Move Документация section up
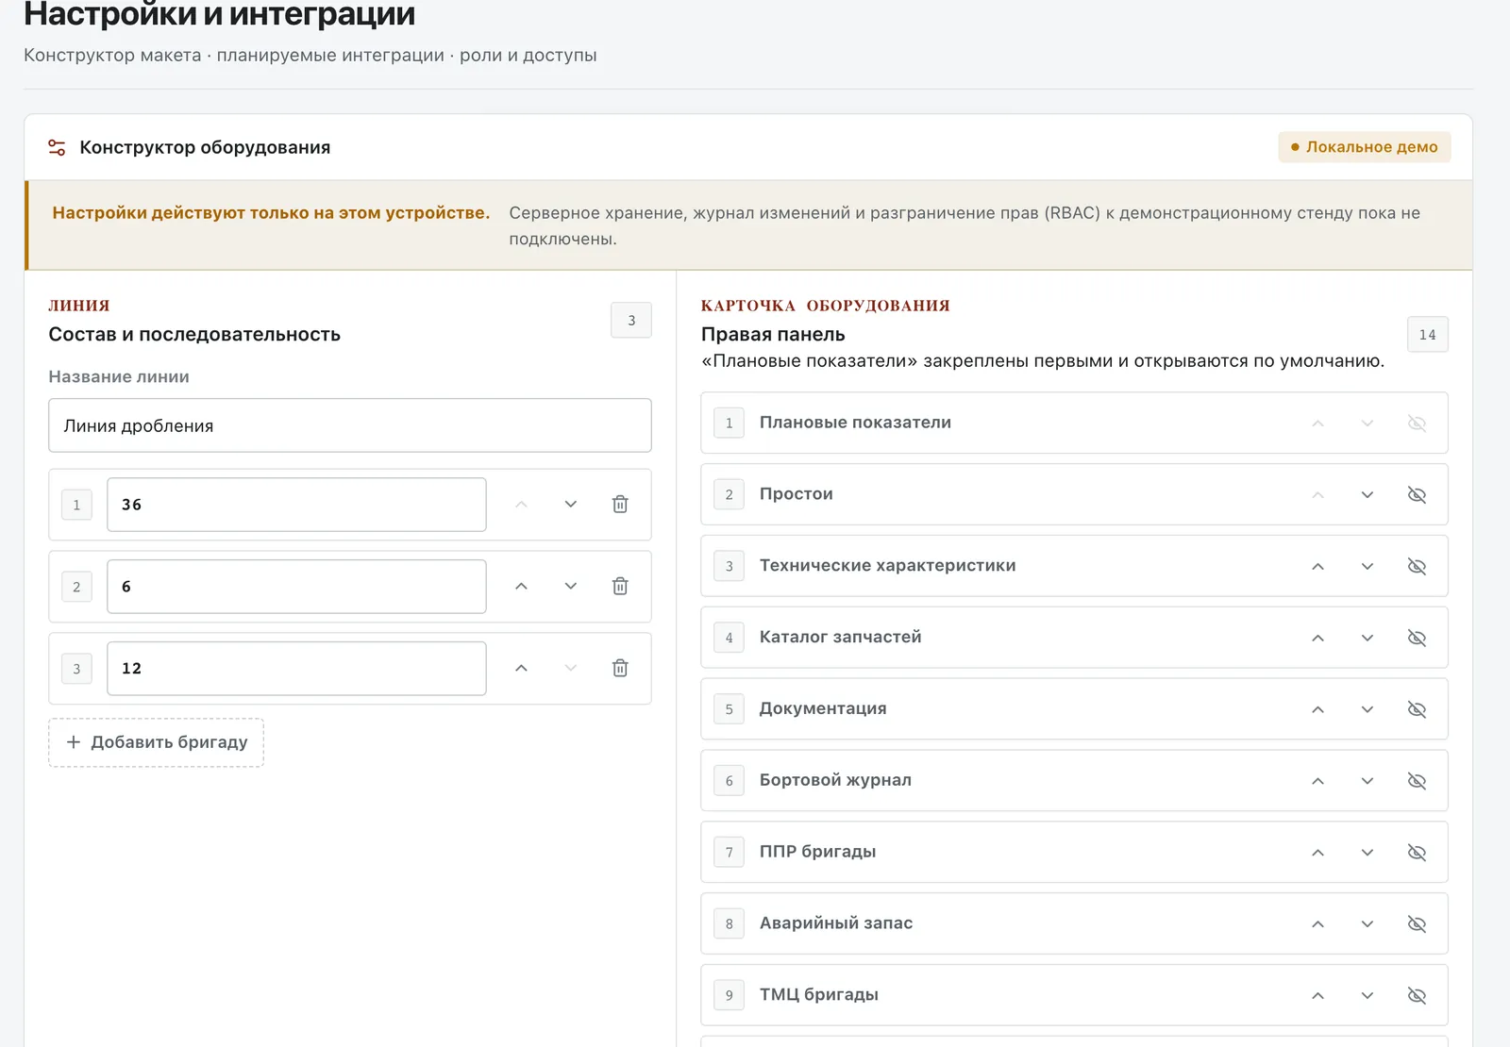1510x1047 pixels. (x=1318, y=710)
